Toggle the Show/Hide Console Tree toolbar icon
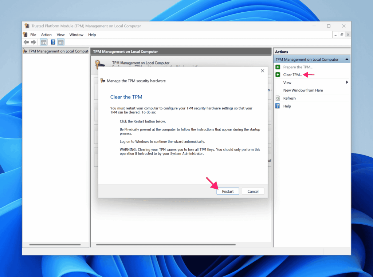 (44, 42)
